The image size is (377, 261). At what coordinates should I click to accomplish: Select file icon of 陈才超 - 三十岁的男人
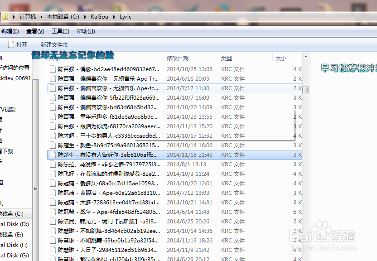coord(53,136)
